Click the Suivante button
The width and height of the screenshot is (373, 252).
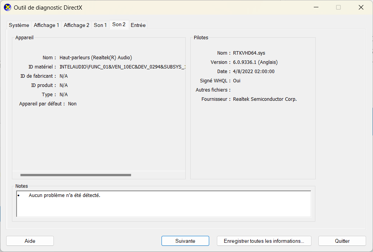(x=185, y=241)
